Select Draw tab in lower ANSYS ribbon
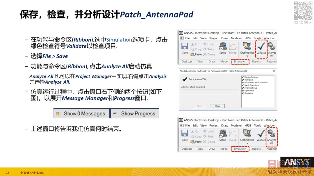The height and width of the screenshot is (176, 314). pyautogui.click(x=212, y=149)
